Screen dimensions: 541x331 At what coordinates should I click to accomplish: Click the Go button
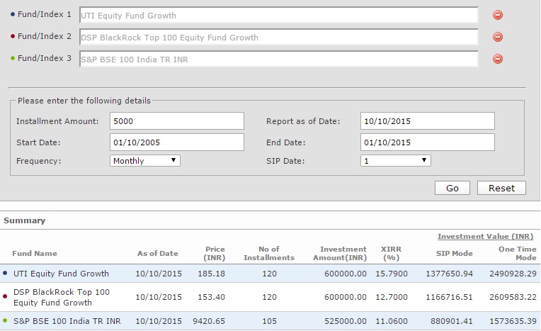tap(452, 188)
